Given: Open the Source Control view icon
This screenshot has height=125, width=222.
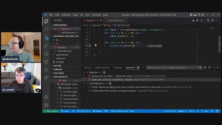Looking at the screenshot, I should coord(46,37).
